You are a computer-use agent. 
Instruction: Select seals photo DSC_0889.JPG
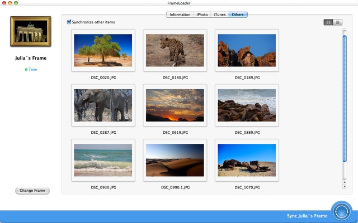click(247, 105)
